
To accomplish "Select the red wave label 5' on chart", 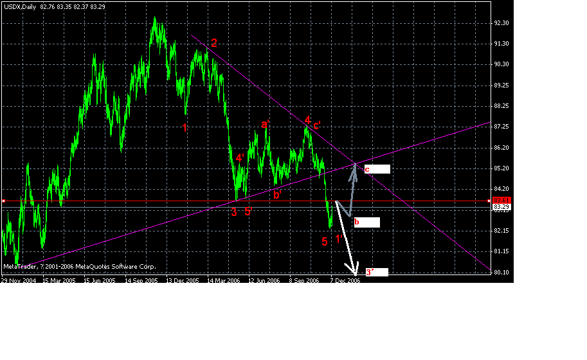I will tap(249, 212).
